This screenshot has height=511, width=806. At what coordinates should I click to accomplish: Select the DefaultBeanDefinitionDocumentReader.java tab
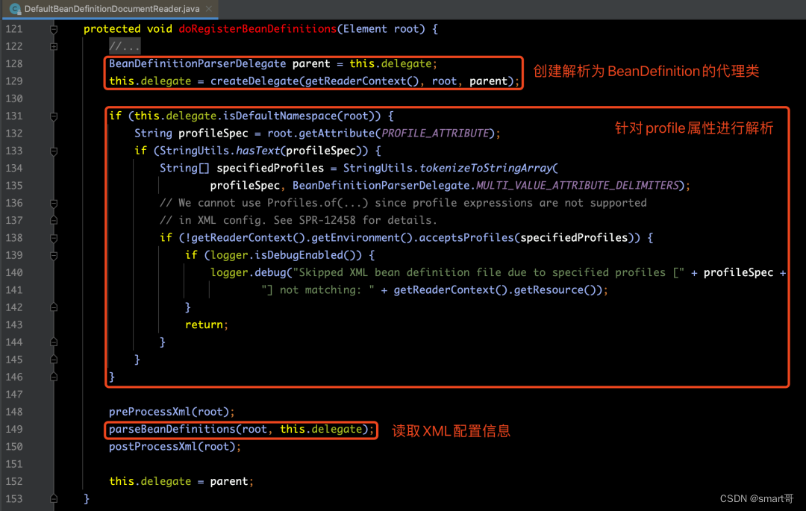coord(110,9)
